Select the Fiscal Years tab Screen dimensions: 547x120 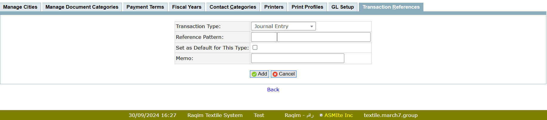coord(187,7)
